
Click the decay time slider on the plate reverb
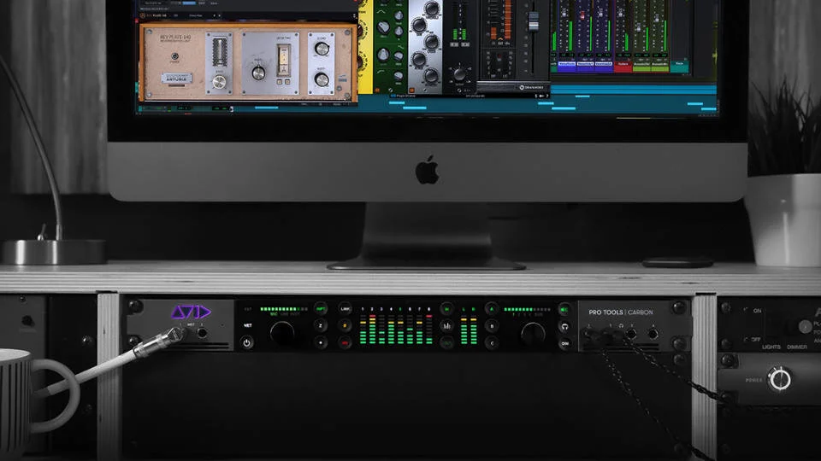tap(283, 60)
